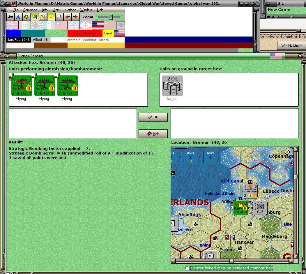Select the B-17E Flying Fortress unit
This screenshot has width=306, height=274.
pos(22,86)
